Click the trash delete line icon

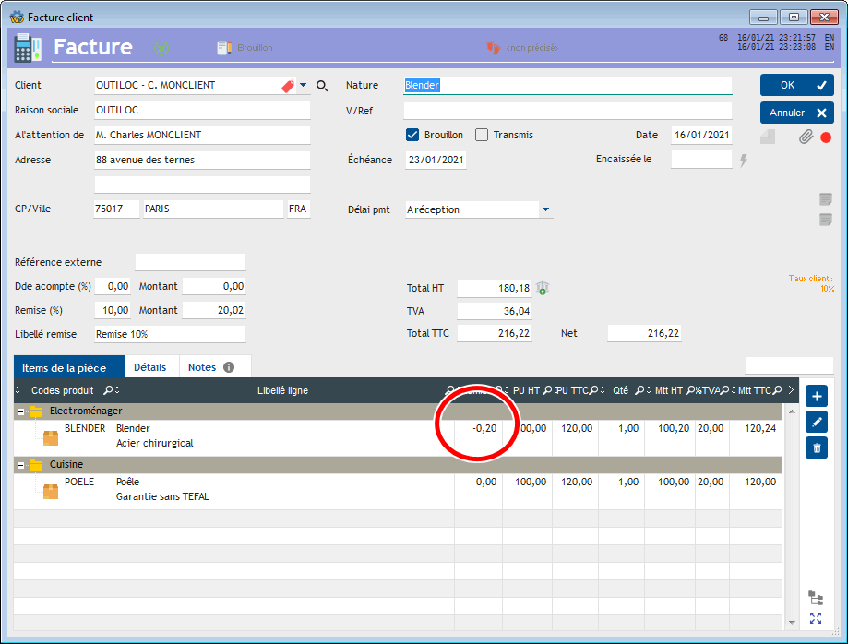click(x=816, y=447)
